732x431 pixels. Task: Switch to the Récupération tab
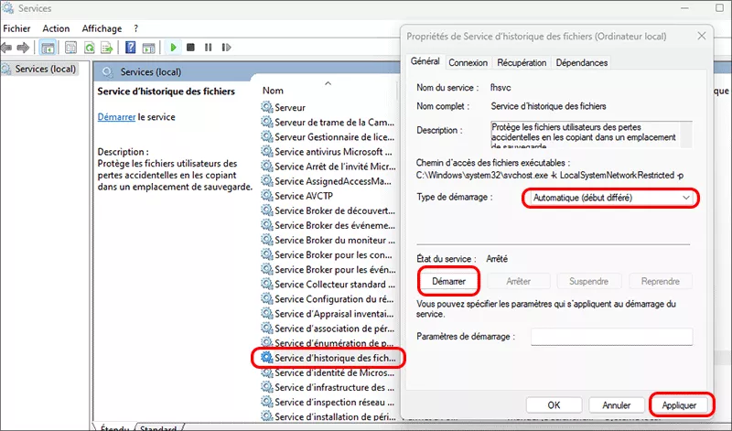[522, 62]
